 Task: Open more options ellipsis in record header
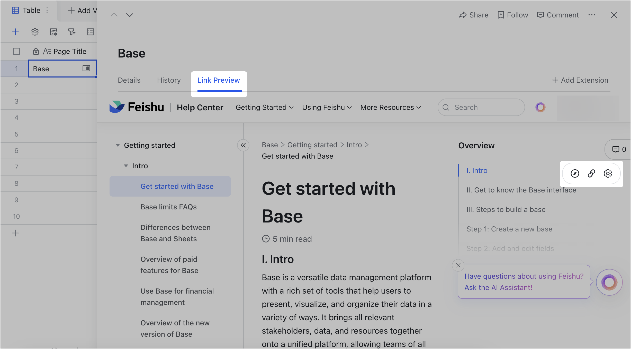(592, 15)
